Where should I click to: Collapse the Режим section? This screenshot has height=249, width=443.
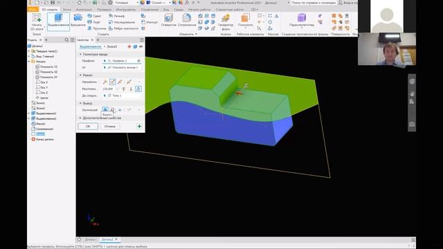80,75
